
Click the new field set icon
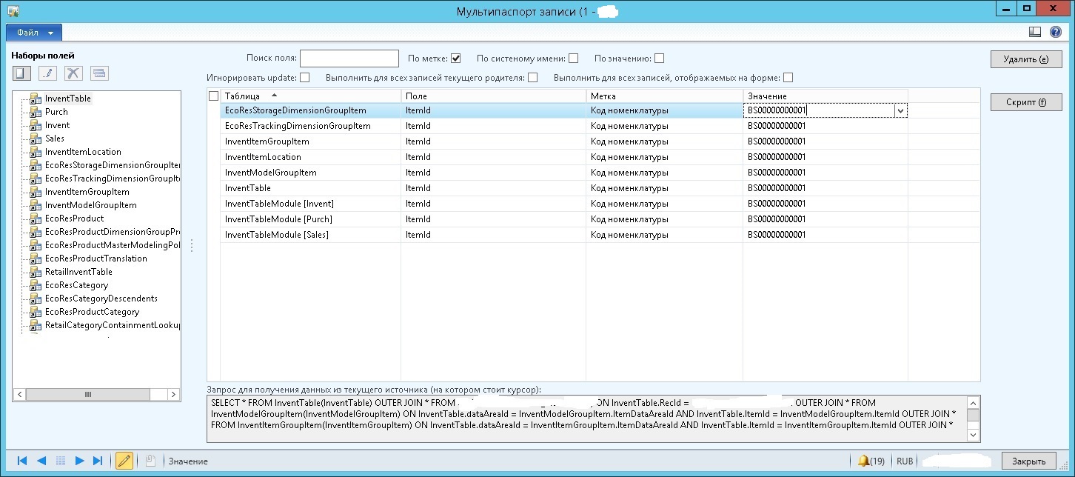(x=23, y=73)
